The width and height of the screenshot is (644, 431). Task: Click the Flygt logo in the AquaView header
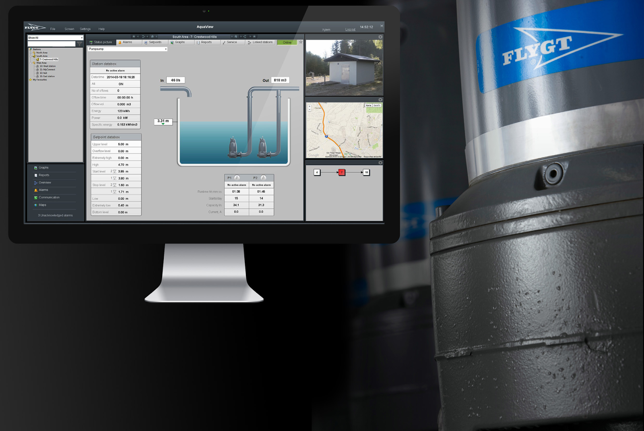[35, 27]
